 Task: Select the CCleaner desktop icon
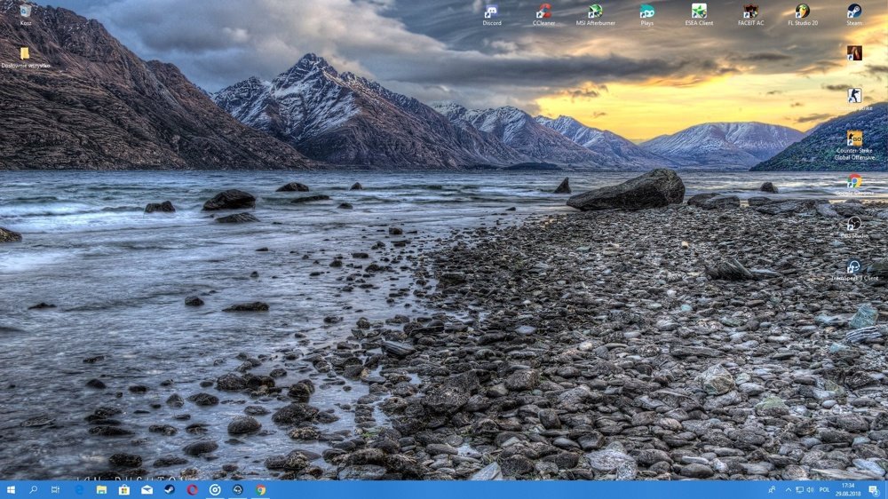(x=543, y=15)
